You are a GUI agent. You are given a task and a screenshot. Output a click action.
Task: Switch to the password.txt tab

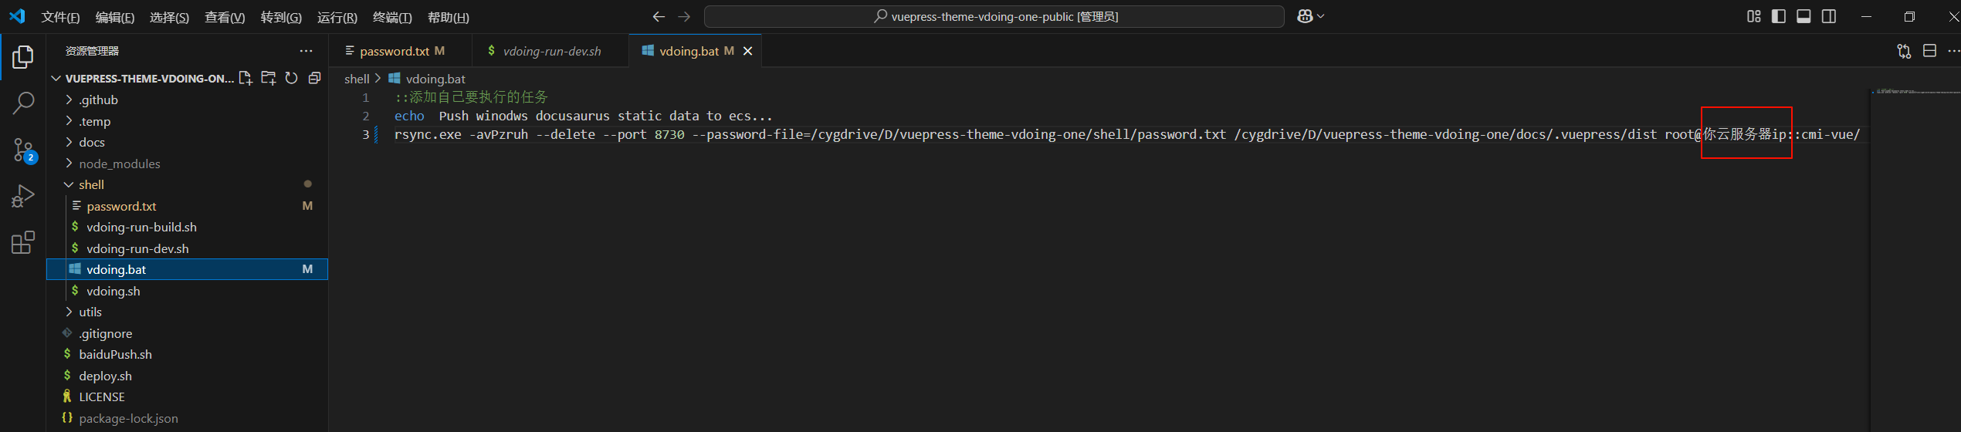[401, 51]
